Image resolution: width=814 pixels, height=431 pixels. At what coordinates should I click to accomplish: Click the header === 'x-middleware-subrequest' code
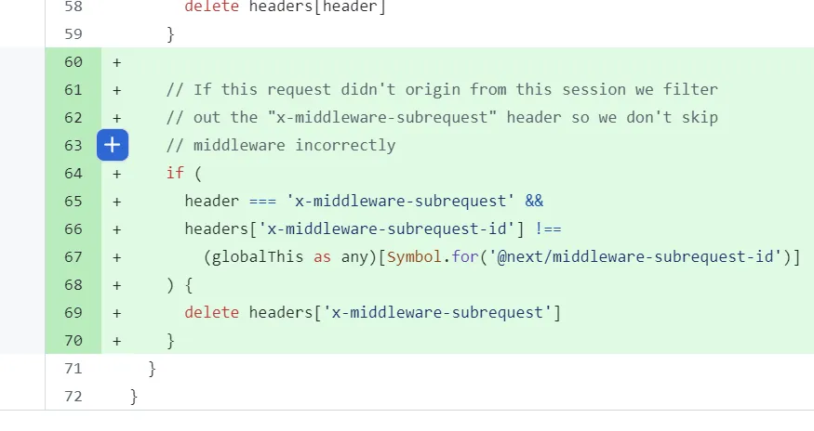point(364,202)
